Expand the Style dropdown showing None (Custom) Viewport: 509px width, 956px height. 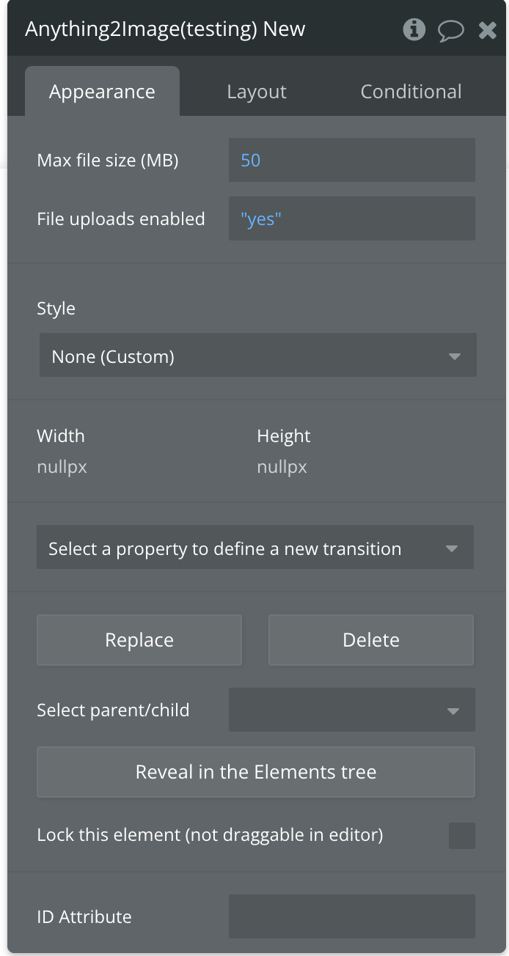point(258,356)
